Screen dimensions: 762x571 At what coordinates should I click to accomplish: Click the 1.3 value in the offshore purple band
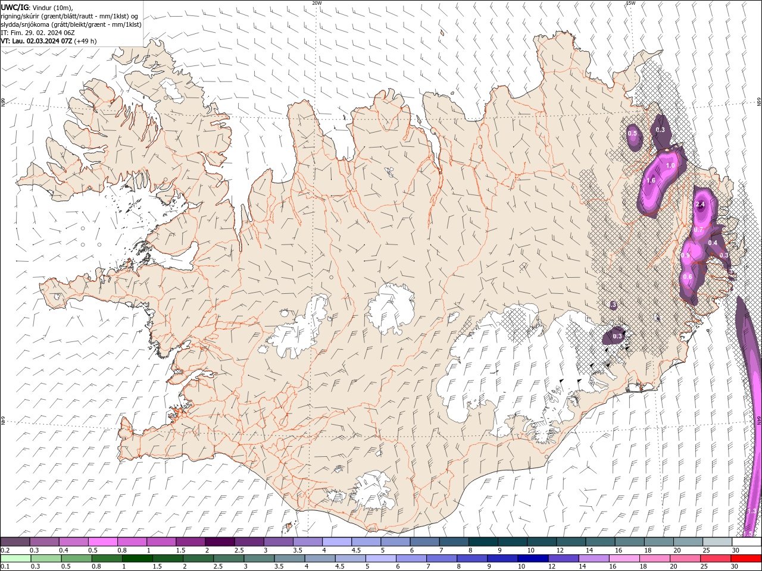coord(751,511)
